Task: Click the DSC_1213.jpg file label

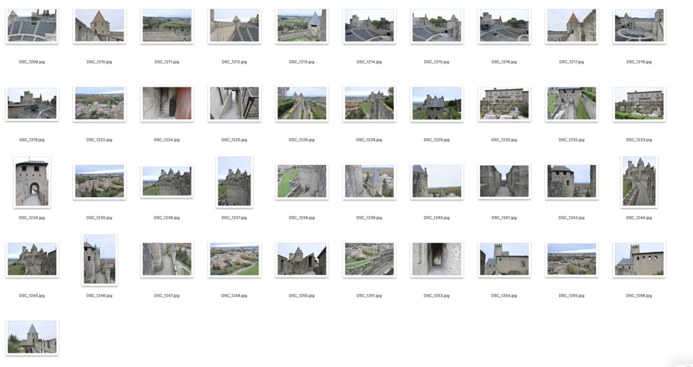Action: (x=302, y=62)
